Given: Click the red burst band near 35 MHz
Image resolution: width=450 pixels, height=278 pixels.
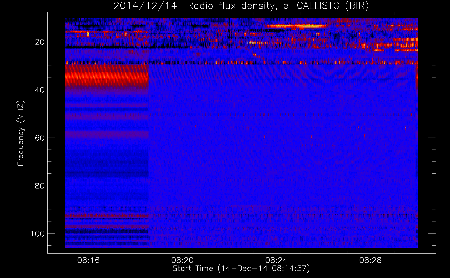Looking at the screenshot, I should pos(107,76).
